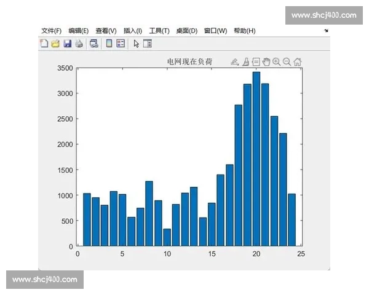The width and height of the screenshot is (369, 295).
Task: Print the figure using the printer icon
Action: (x=79, y=44)
